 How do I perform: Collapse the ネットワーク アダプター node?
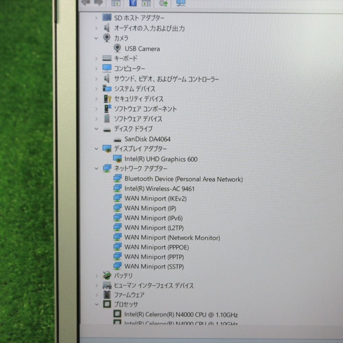pyautogui.click(x=96, y=168)
